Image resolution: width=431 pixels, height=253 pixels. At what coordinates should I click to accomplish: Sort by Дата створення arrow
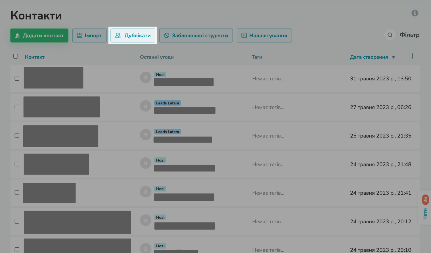(394, 57)
